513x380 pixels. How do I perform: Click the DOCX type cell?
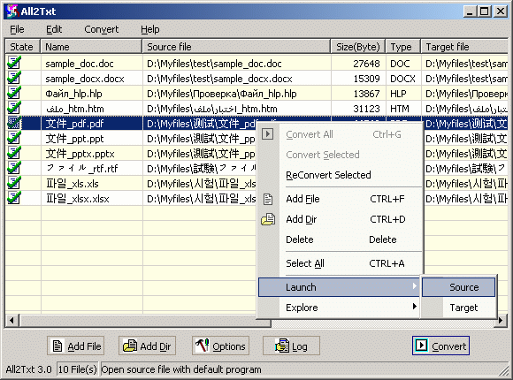click(x=402, y=79)
